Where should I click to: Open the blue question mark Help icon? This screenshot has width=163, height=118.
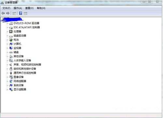(x=21, y=13)
